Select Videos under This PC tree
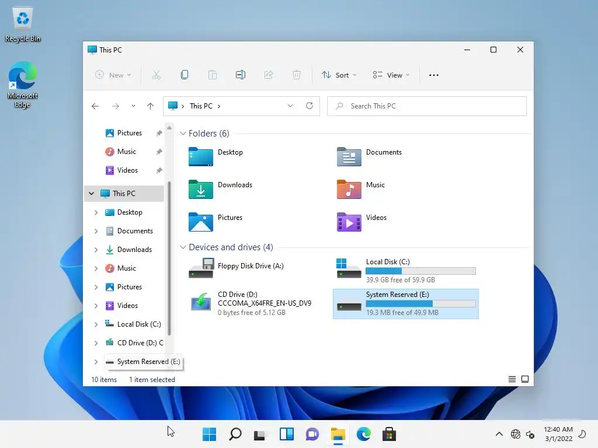 (128, 306)
